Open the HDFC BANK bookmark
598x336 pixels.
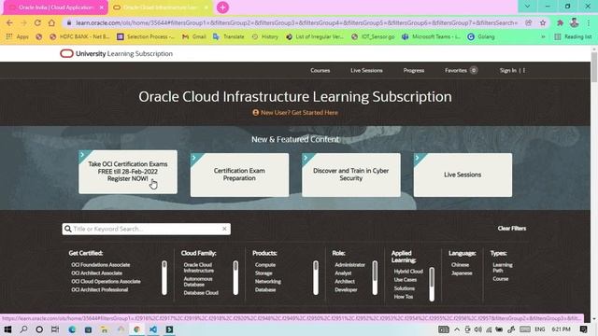pyautogui.click(x=79, y=37)
